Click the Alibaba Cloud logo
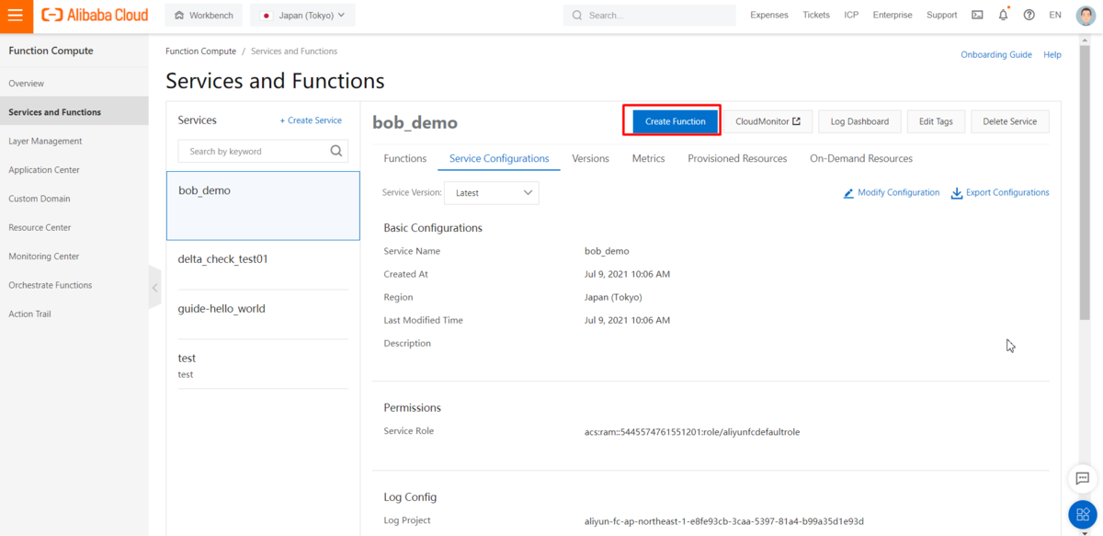1103x536 pixels. click(96, 15)
